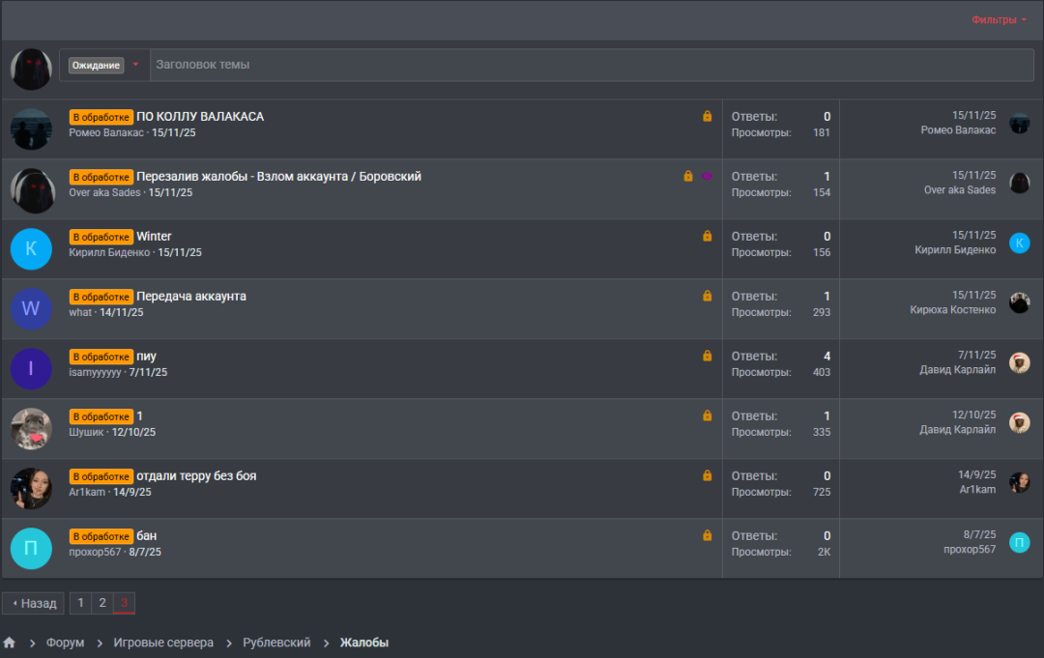Go to page 2
This screenshot has width=1044, height=658.
click(x=102, y=603)
